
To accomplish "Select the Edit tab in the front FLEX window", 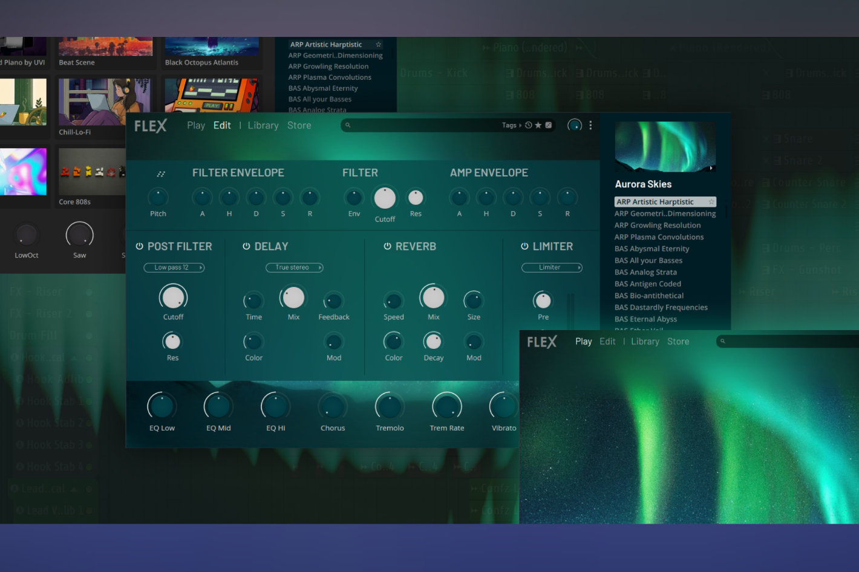I will 222,125.
